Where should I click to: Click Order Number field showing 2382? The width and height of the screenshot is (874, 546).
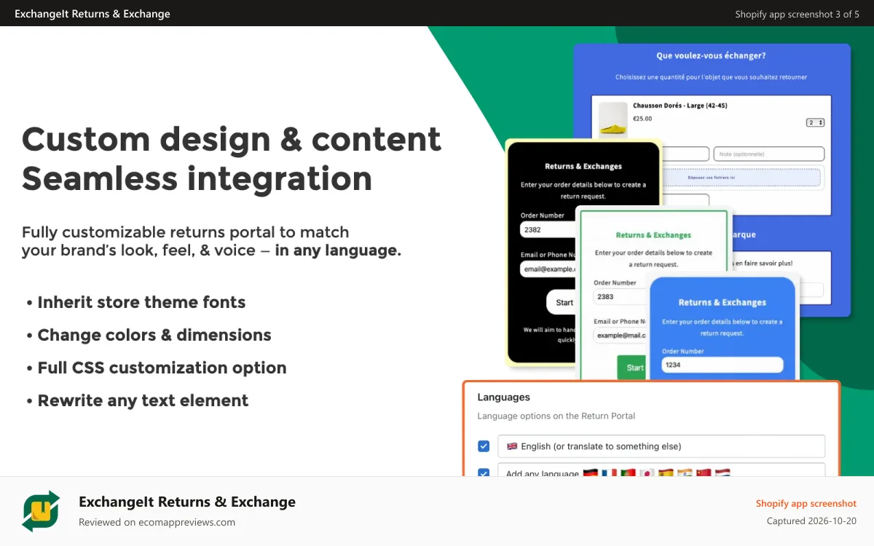pos(548,229)
